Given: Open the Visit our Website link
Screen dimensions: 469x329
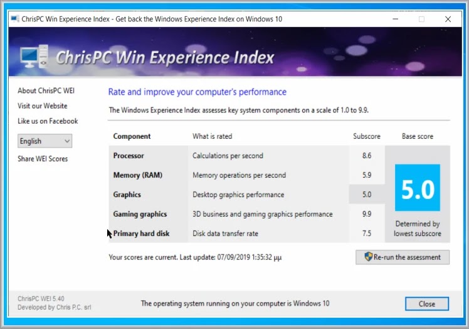Looking at the screenshot, I should point(43,105).
